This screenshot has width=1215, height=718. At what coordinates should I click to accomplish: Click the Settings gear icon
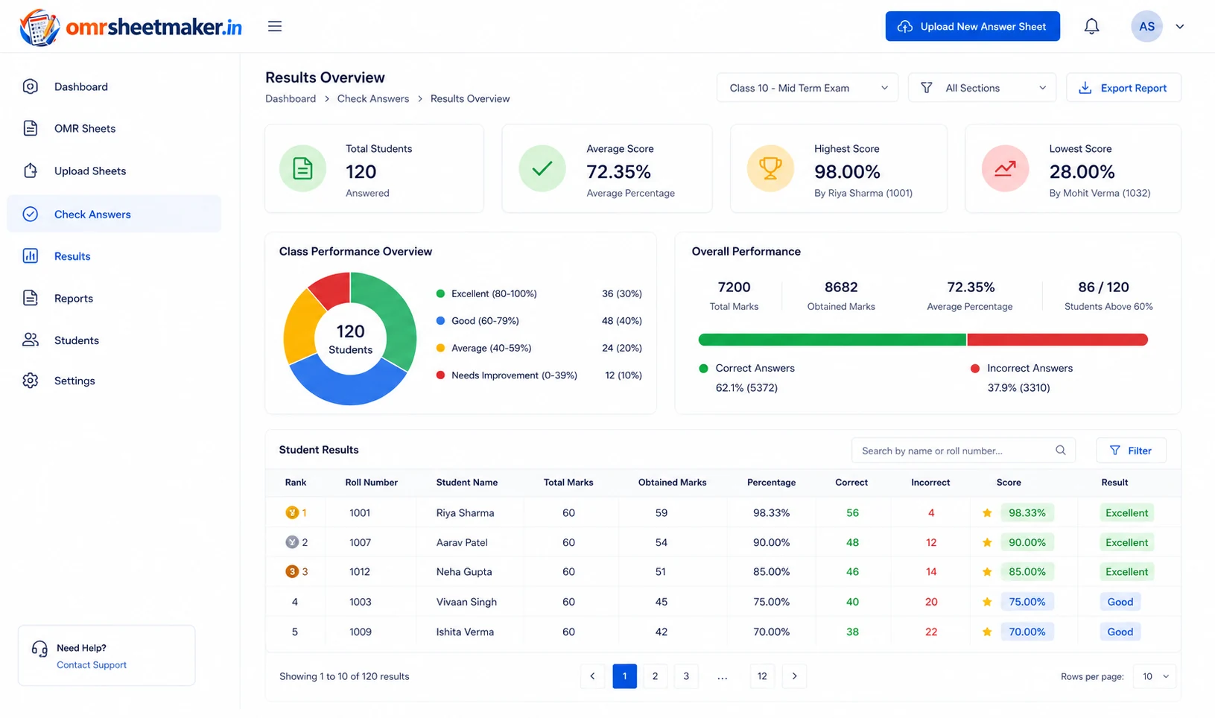(x=31, y=381)
